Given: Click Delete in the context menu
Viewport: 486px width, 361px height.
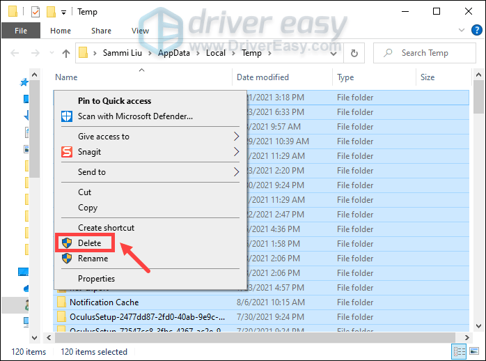Looking at the screenshot, I should [x=89, y=243].
